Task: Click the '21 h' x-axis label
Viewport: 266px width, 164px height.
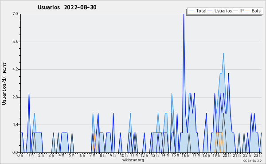Action: (237, 155)
